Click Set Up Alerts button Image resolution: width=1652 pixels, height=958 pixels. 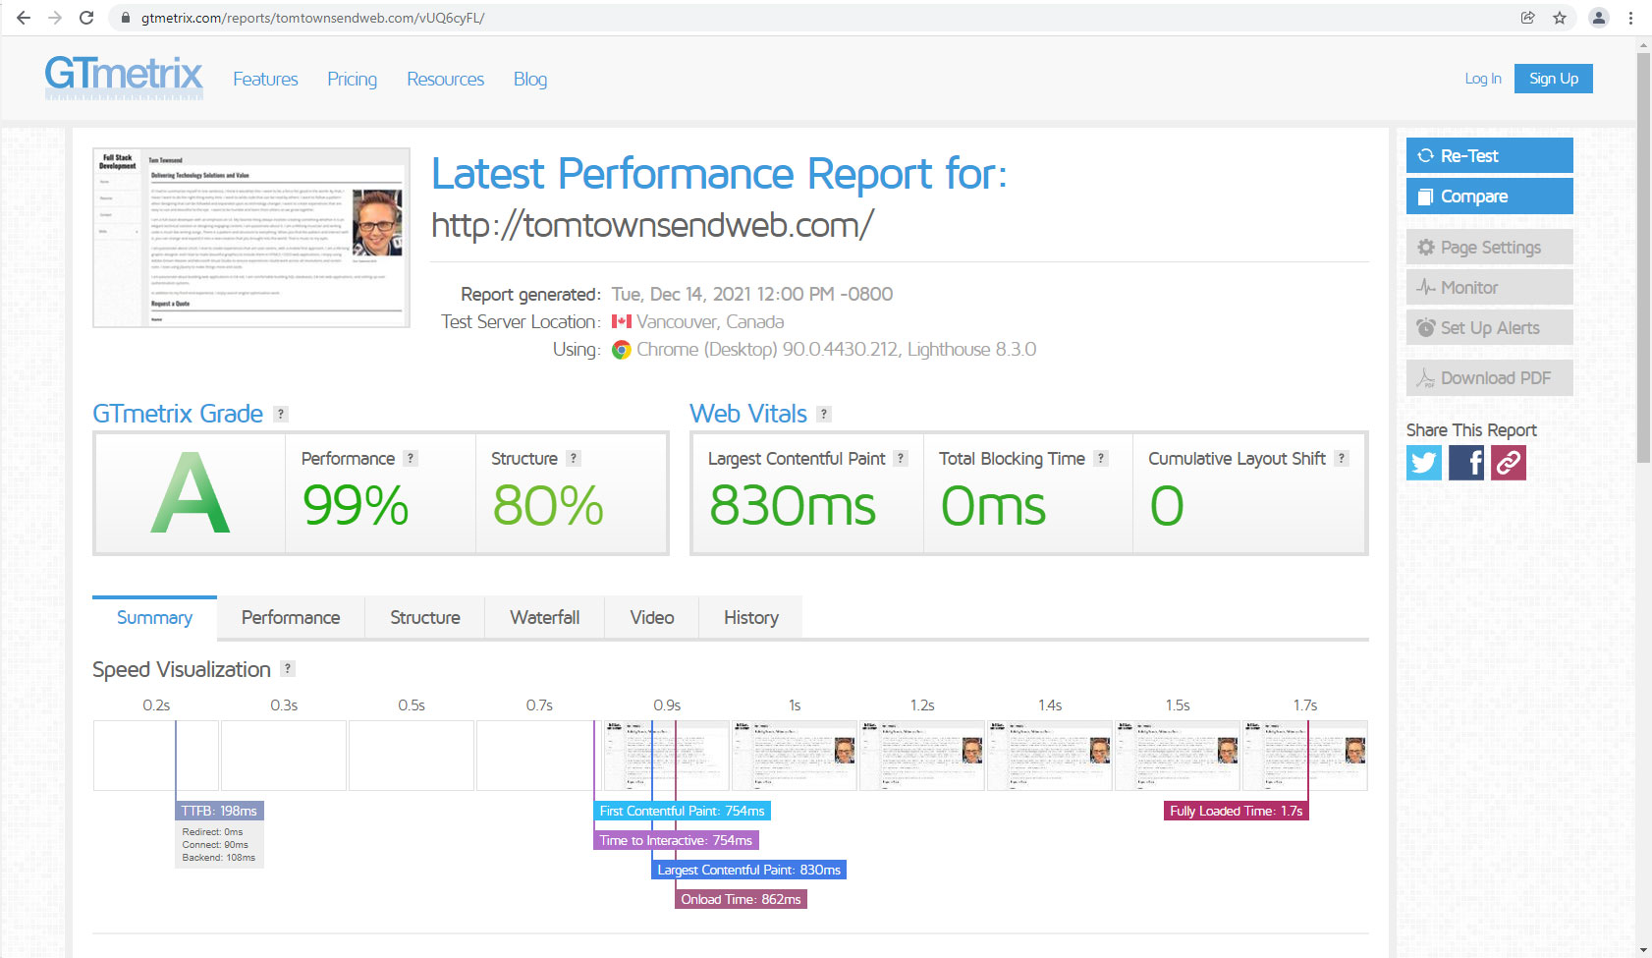[x=1490, y=327]
